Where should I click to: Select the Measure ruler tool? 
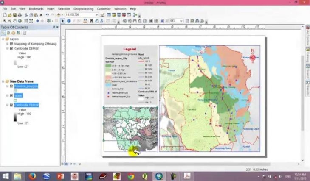pyautogui.click(x=85, y=21)
